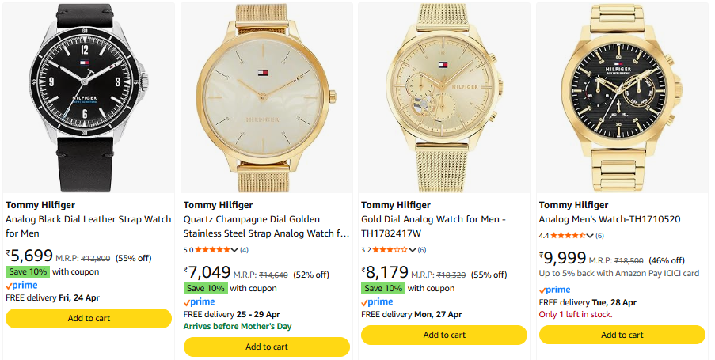Expand the rating chevron beside the 4.4 stars

[590, 236]
